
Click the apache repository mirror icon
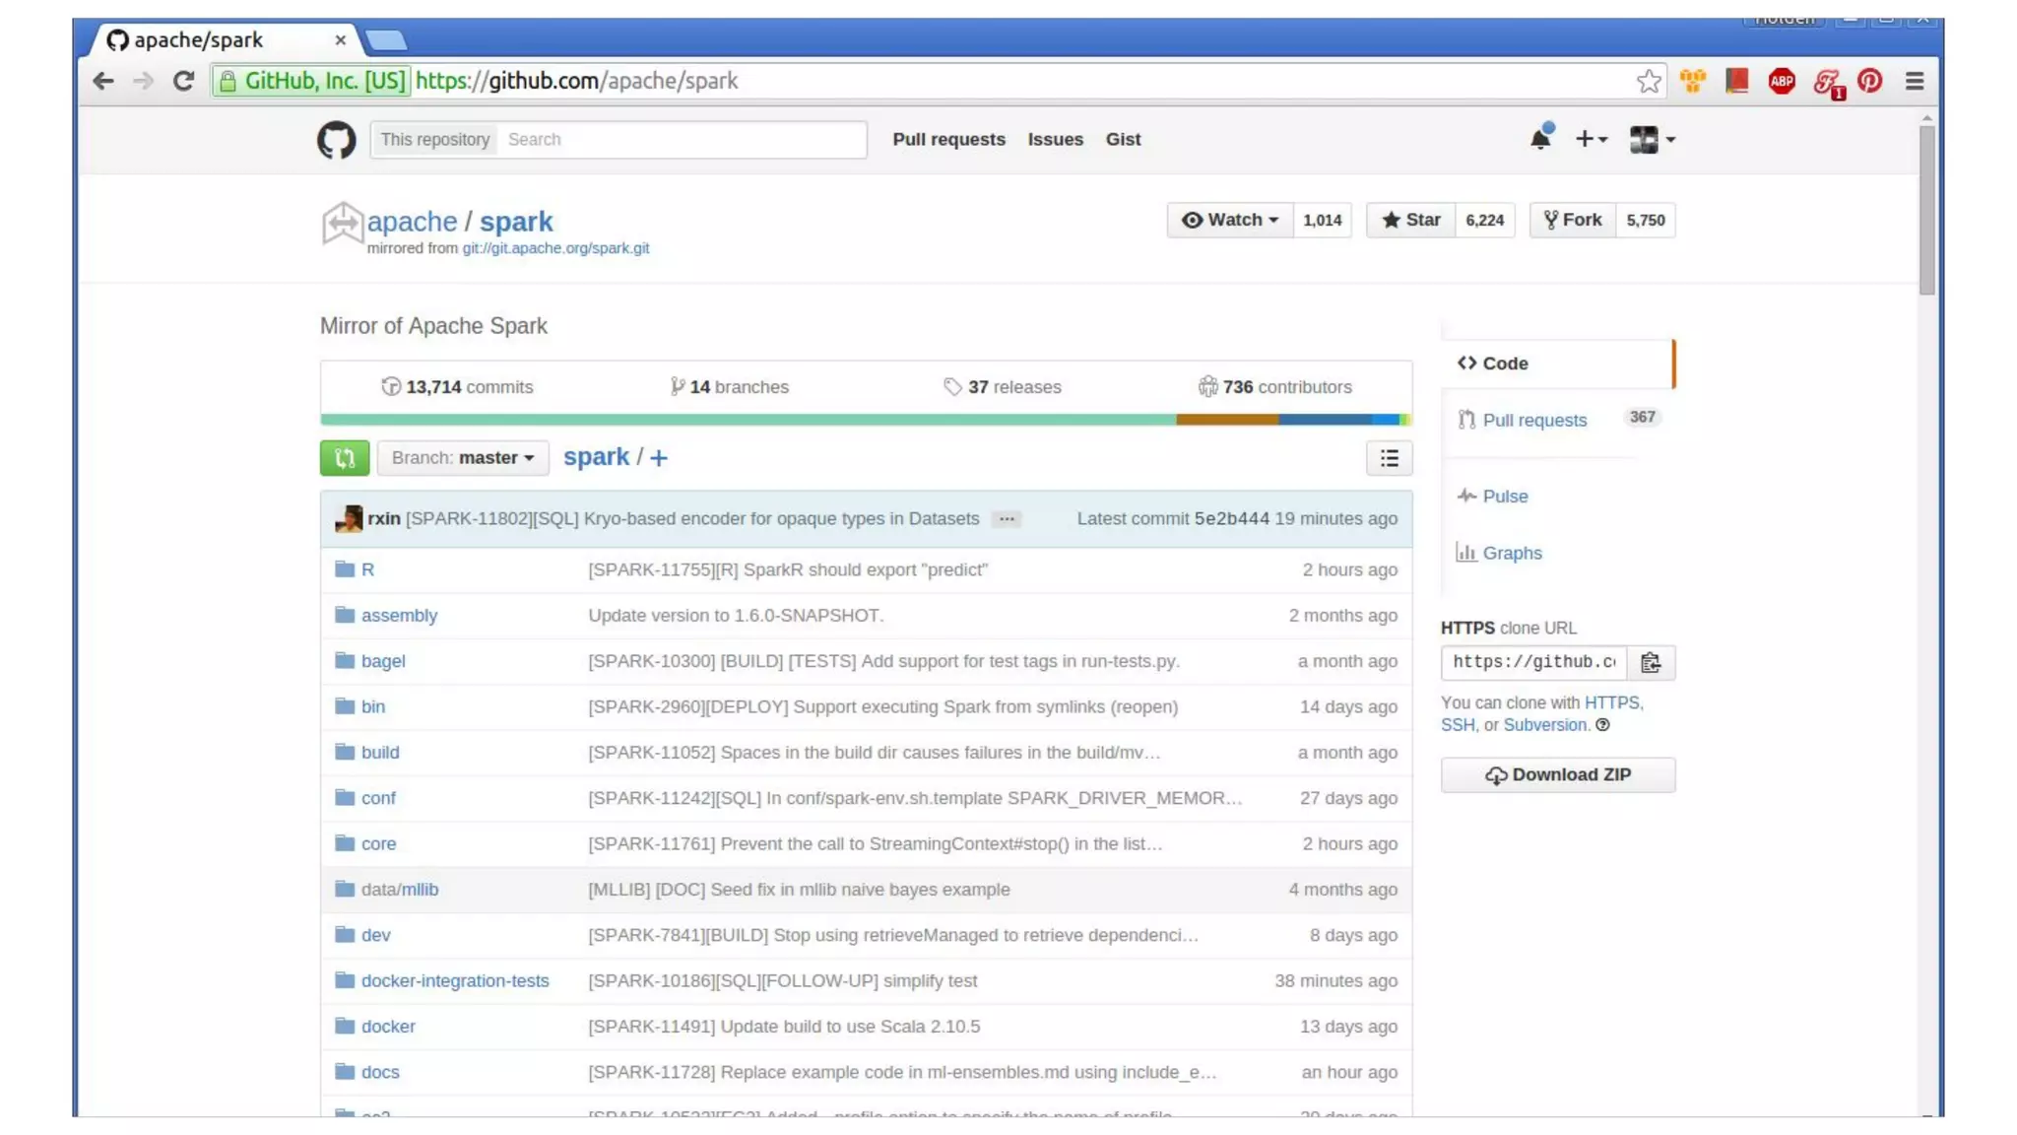(342, 223)
